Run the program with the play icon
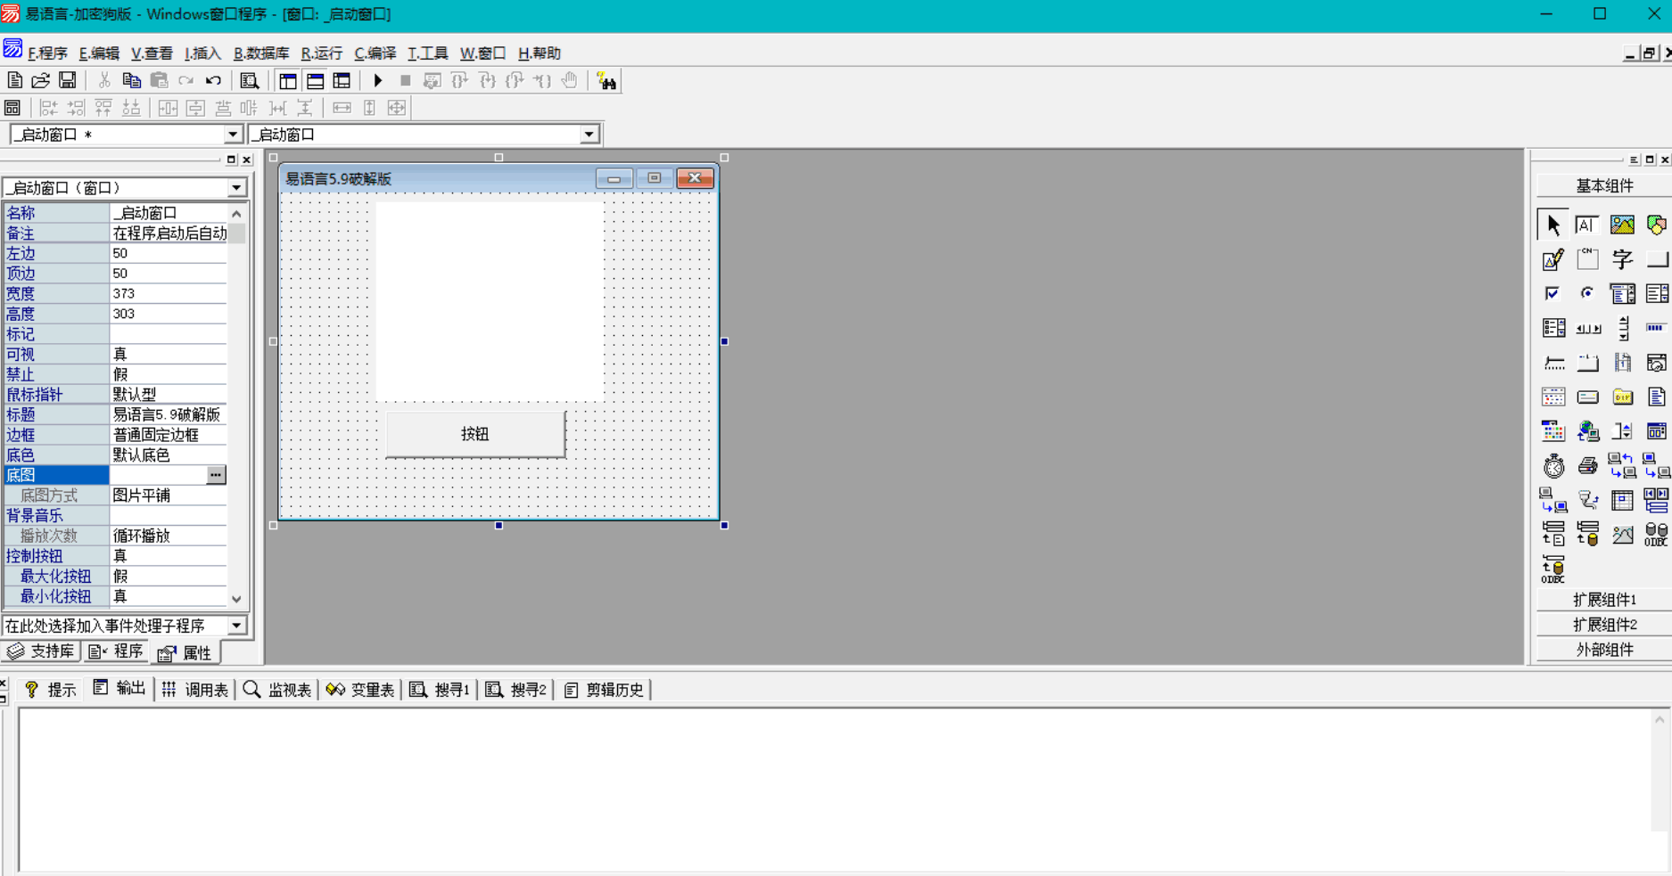The width and height of the screenshot is (1672, 876). coord(378,80)
